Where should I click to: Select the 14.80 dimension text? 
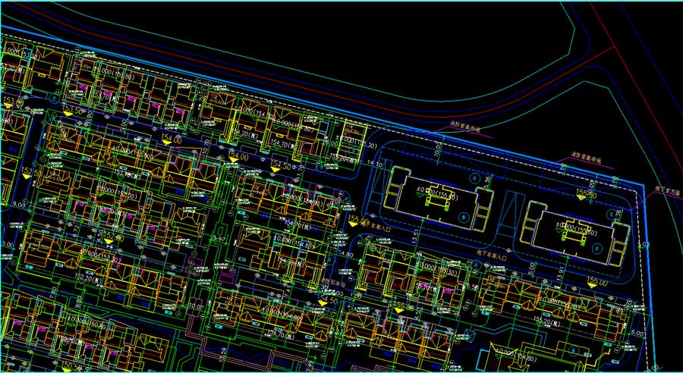(347, 254)
